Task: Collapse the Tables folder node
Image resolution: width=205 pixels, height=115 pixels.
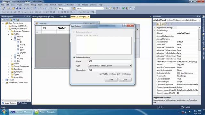Action: coord(9,34)
